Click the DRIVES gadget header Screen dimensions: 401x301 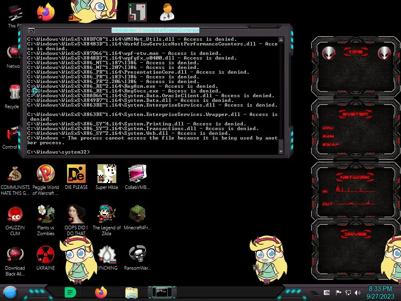[x=355, y=234]
